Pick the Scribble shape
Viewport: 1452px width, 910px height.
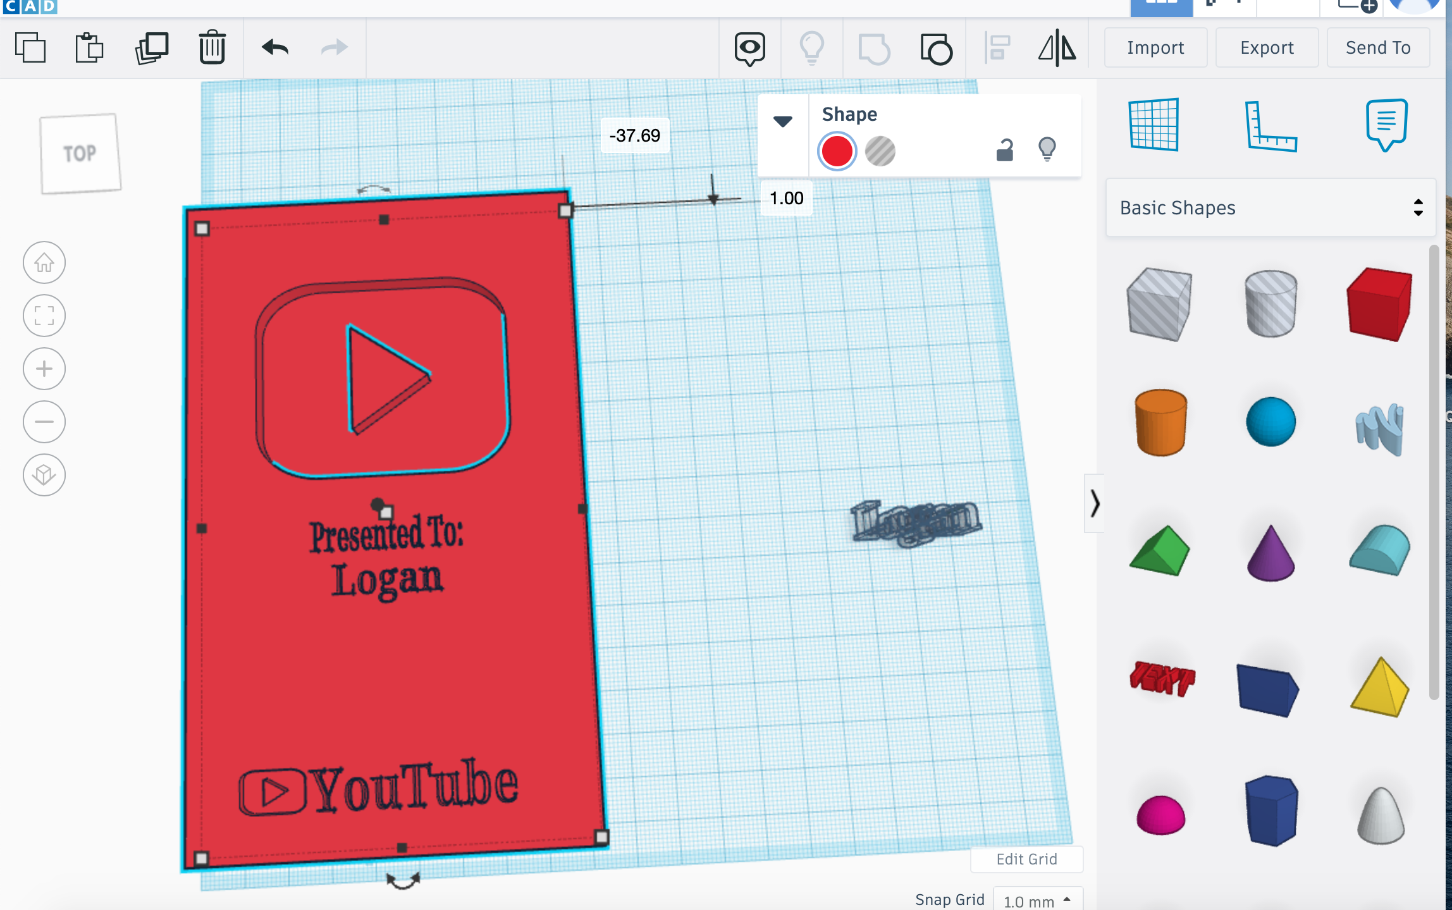click(1380, 429)
